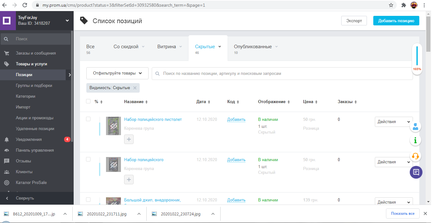This screenshot has height=223, width=432.
Task: Click the orange headset support icon
Action: pyautogui.click(x=416, y=156)
